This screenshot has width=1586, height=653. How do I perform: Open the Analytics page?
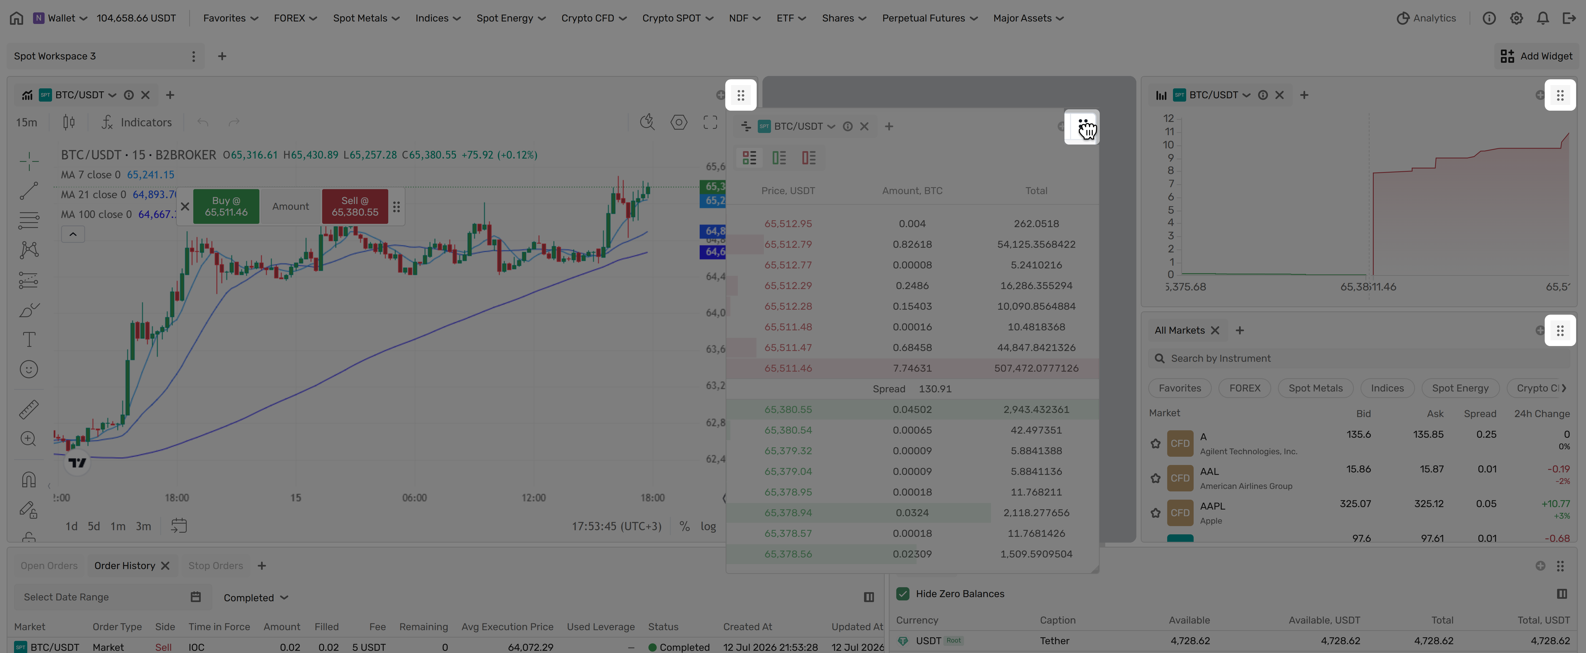[x=1426, y=18]
